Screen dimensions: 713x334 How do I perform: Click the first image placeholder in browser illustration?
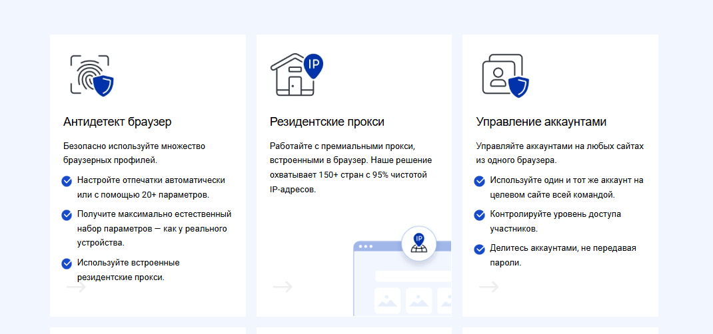point(387,301)
